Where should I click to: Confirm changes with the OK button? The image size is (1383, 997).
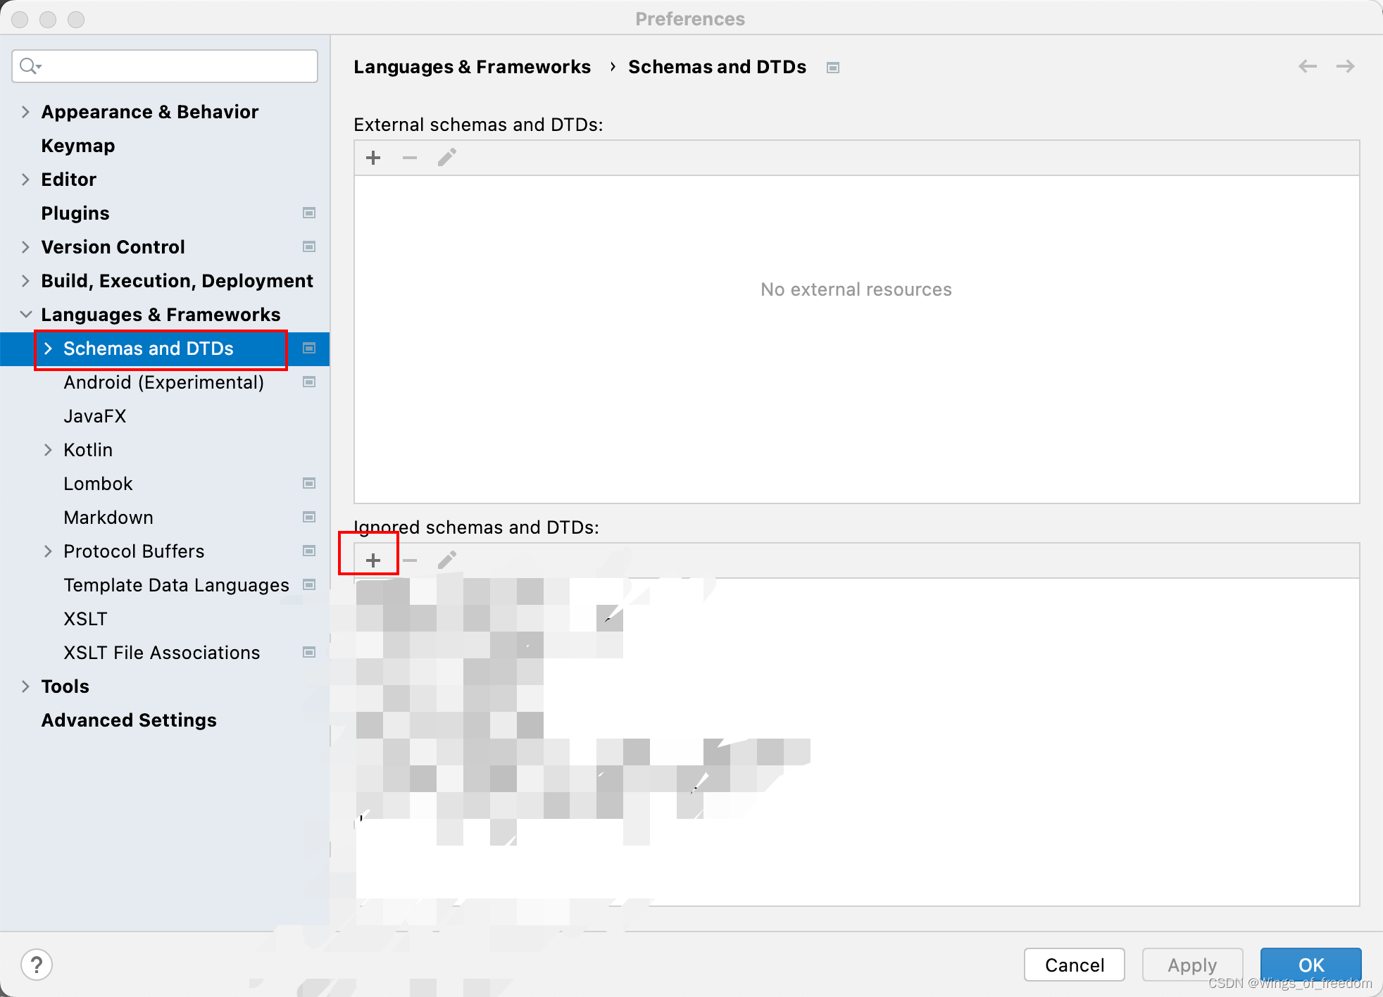click(x=1310, y=965)
